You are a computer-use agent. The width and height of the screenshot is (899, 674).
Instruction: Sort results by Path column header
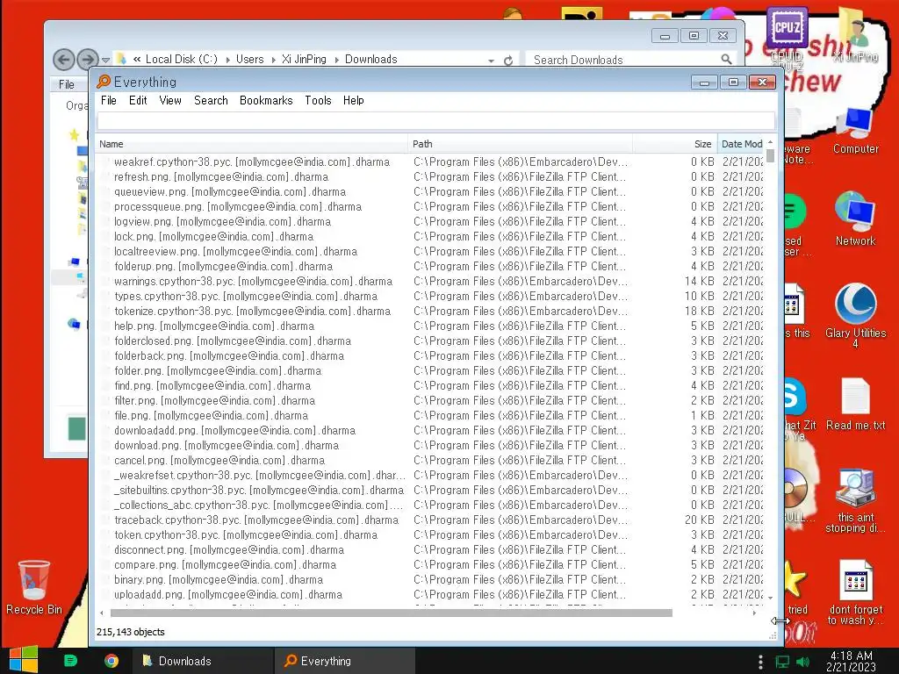521,144
